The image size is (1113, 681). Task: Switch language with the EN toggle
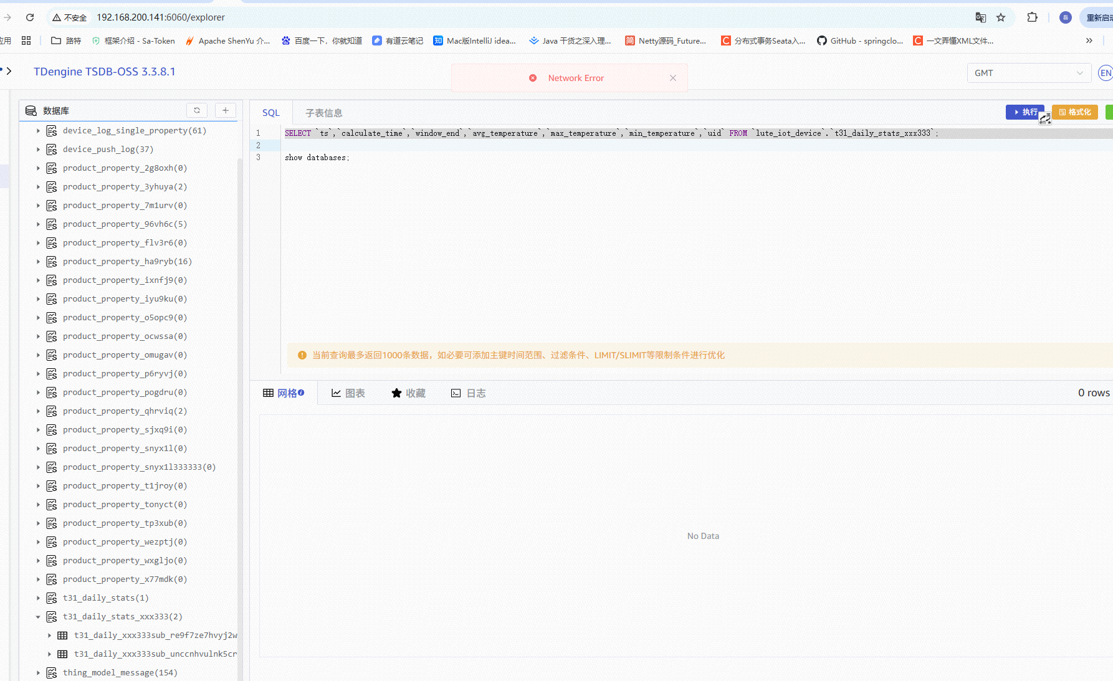[x=1105, y=73]
